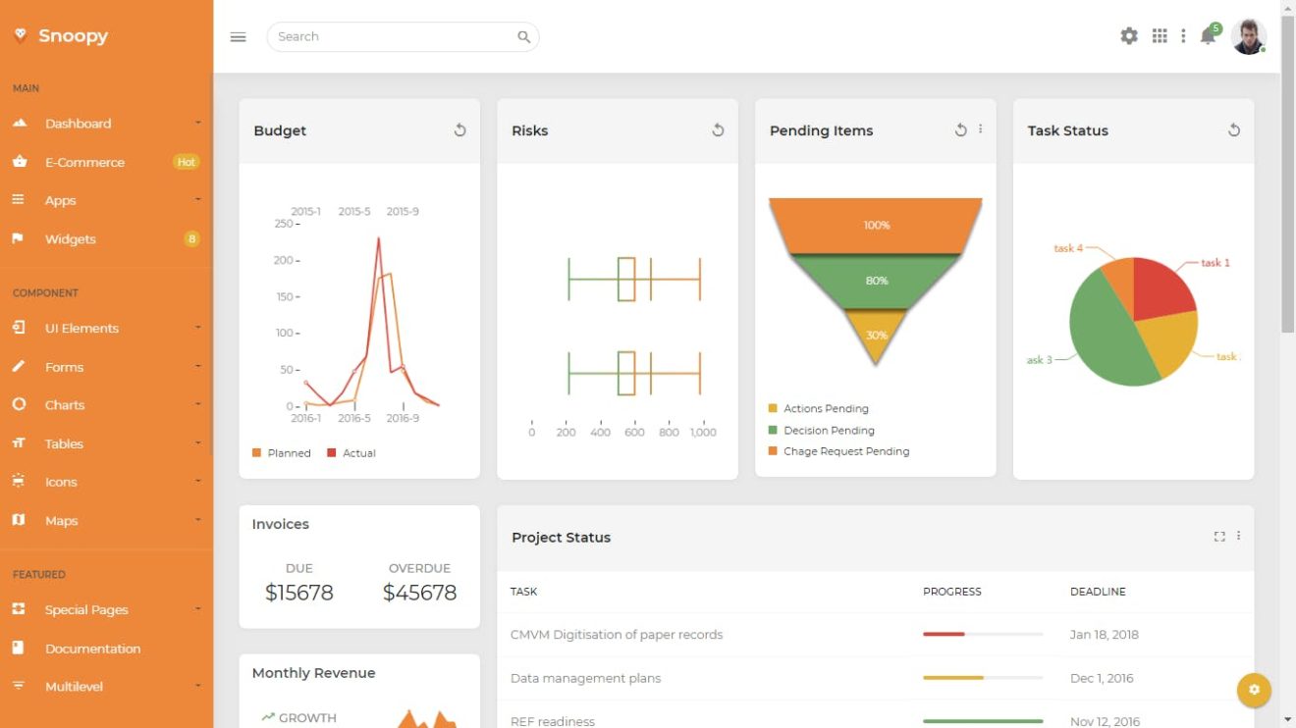Open the apps grid icon in top bar
This screenshot has width=1296, height=728.
coord(1159,35)
